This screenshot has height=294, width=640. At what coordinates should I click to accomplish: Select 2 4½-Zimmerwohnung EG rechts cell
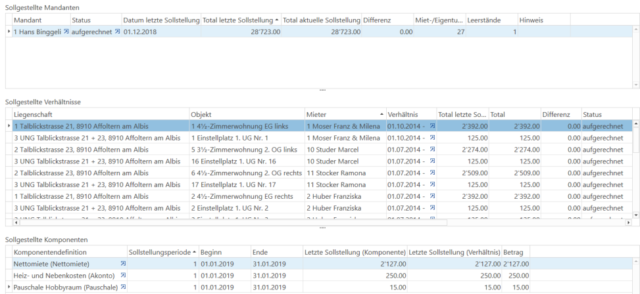pyautogui.click(x=247, y=196)
